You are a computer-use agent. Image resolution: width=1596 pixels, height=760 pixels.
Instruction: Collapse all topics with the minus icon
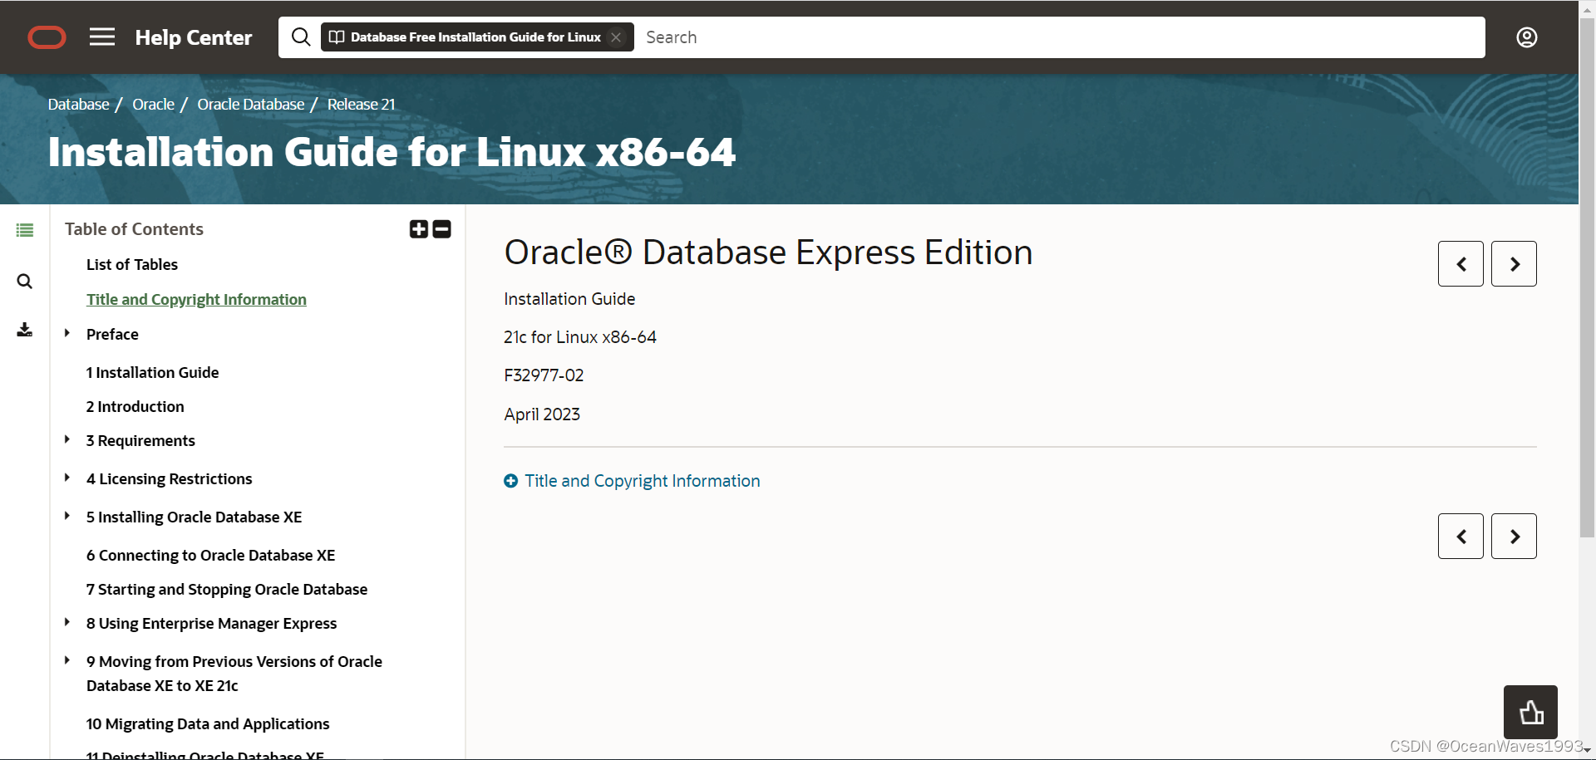[x=441, y=229]
